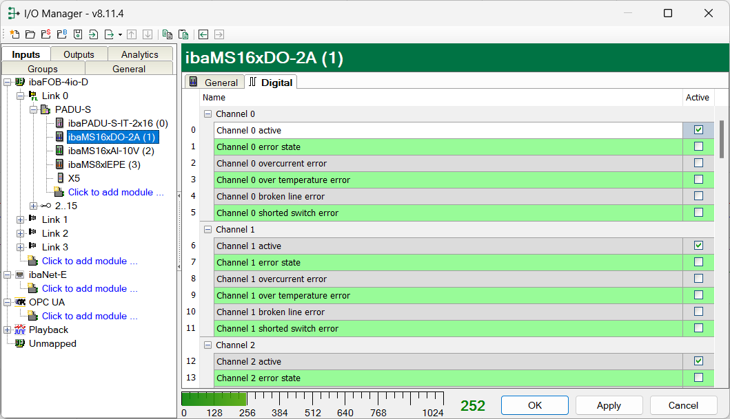Click the Active column header
Screen dimensions: 730x419
point(698,98)
